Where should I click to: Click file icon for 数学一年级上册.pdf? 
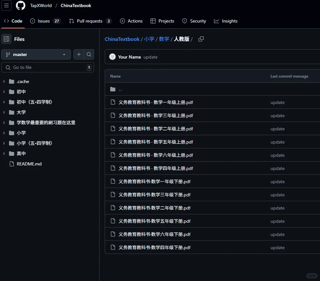click(113, 102)
